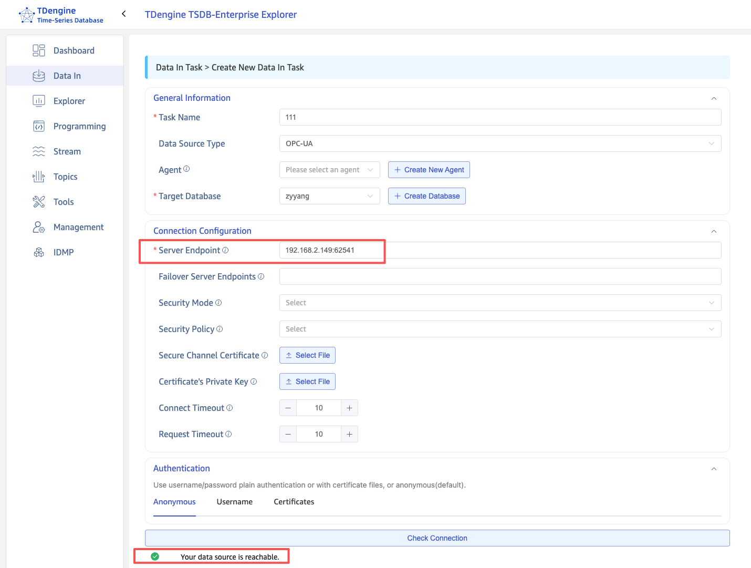Open the IDMP menu item

[65, 252]
